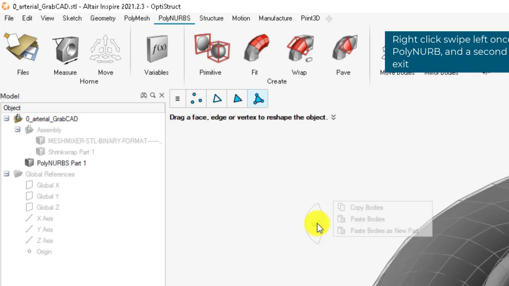Open the hamburger options menu in guide bar
This screenshot has height=286, width=509.
coord(177,99)
